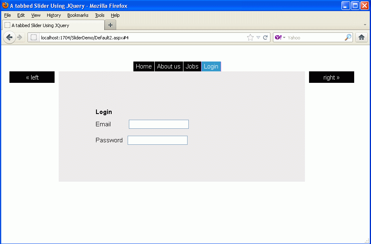Maximize the Firefox window

pos(355,6)
